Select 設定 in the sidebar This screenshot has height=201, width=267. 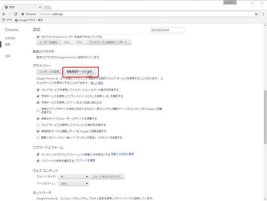pos(8,45)
